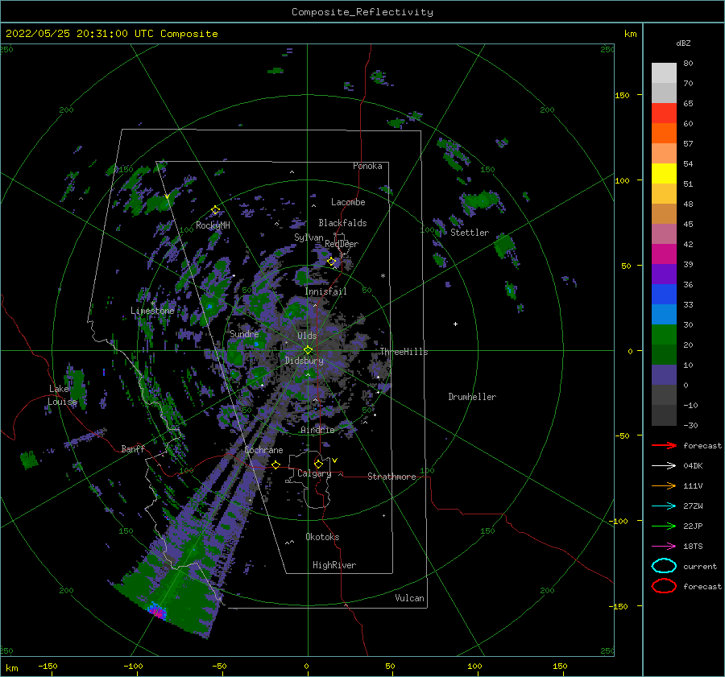This screenshot has height=677, width=725.
Task: Click the red forecast arrow in legend
Action: coord(664,445)
